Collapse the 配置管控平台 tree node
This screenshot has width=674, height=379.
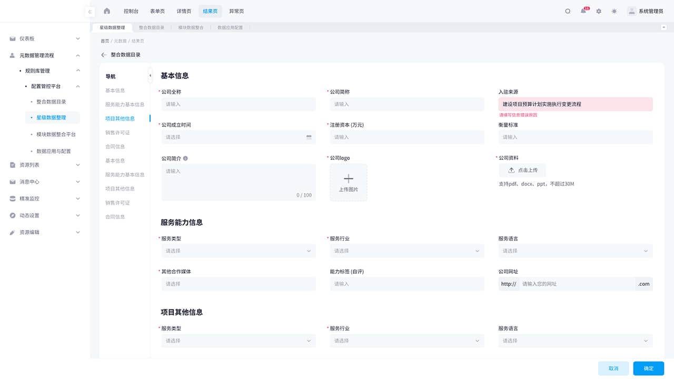pos(78,86)
